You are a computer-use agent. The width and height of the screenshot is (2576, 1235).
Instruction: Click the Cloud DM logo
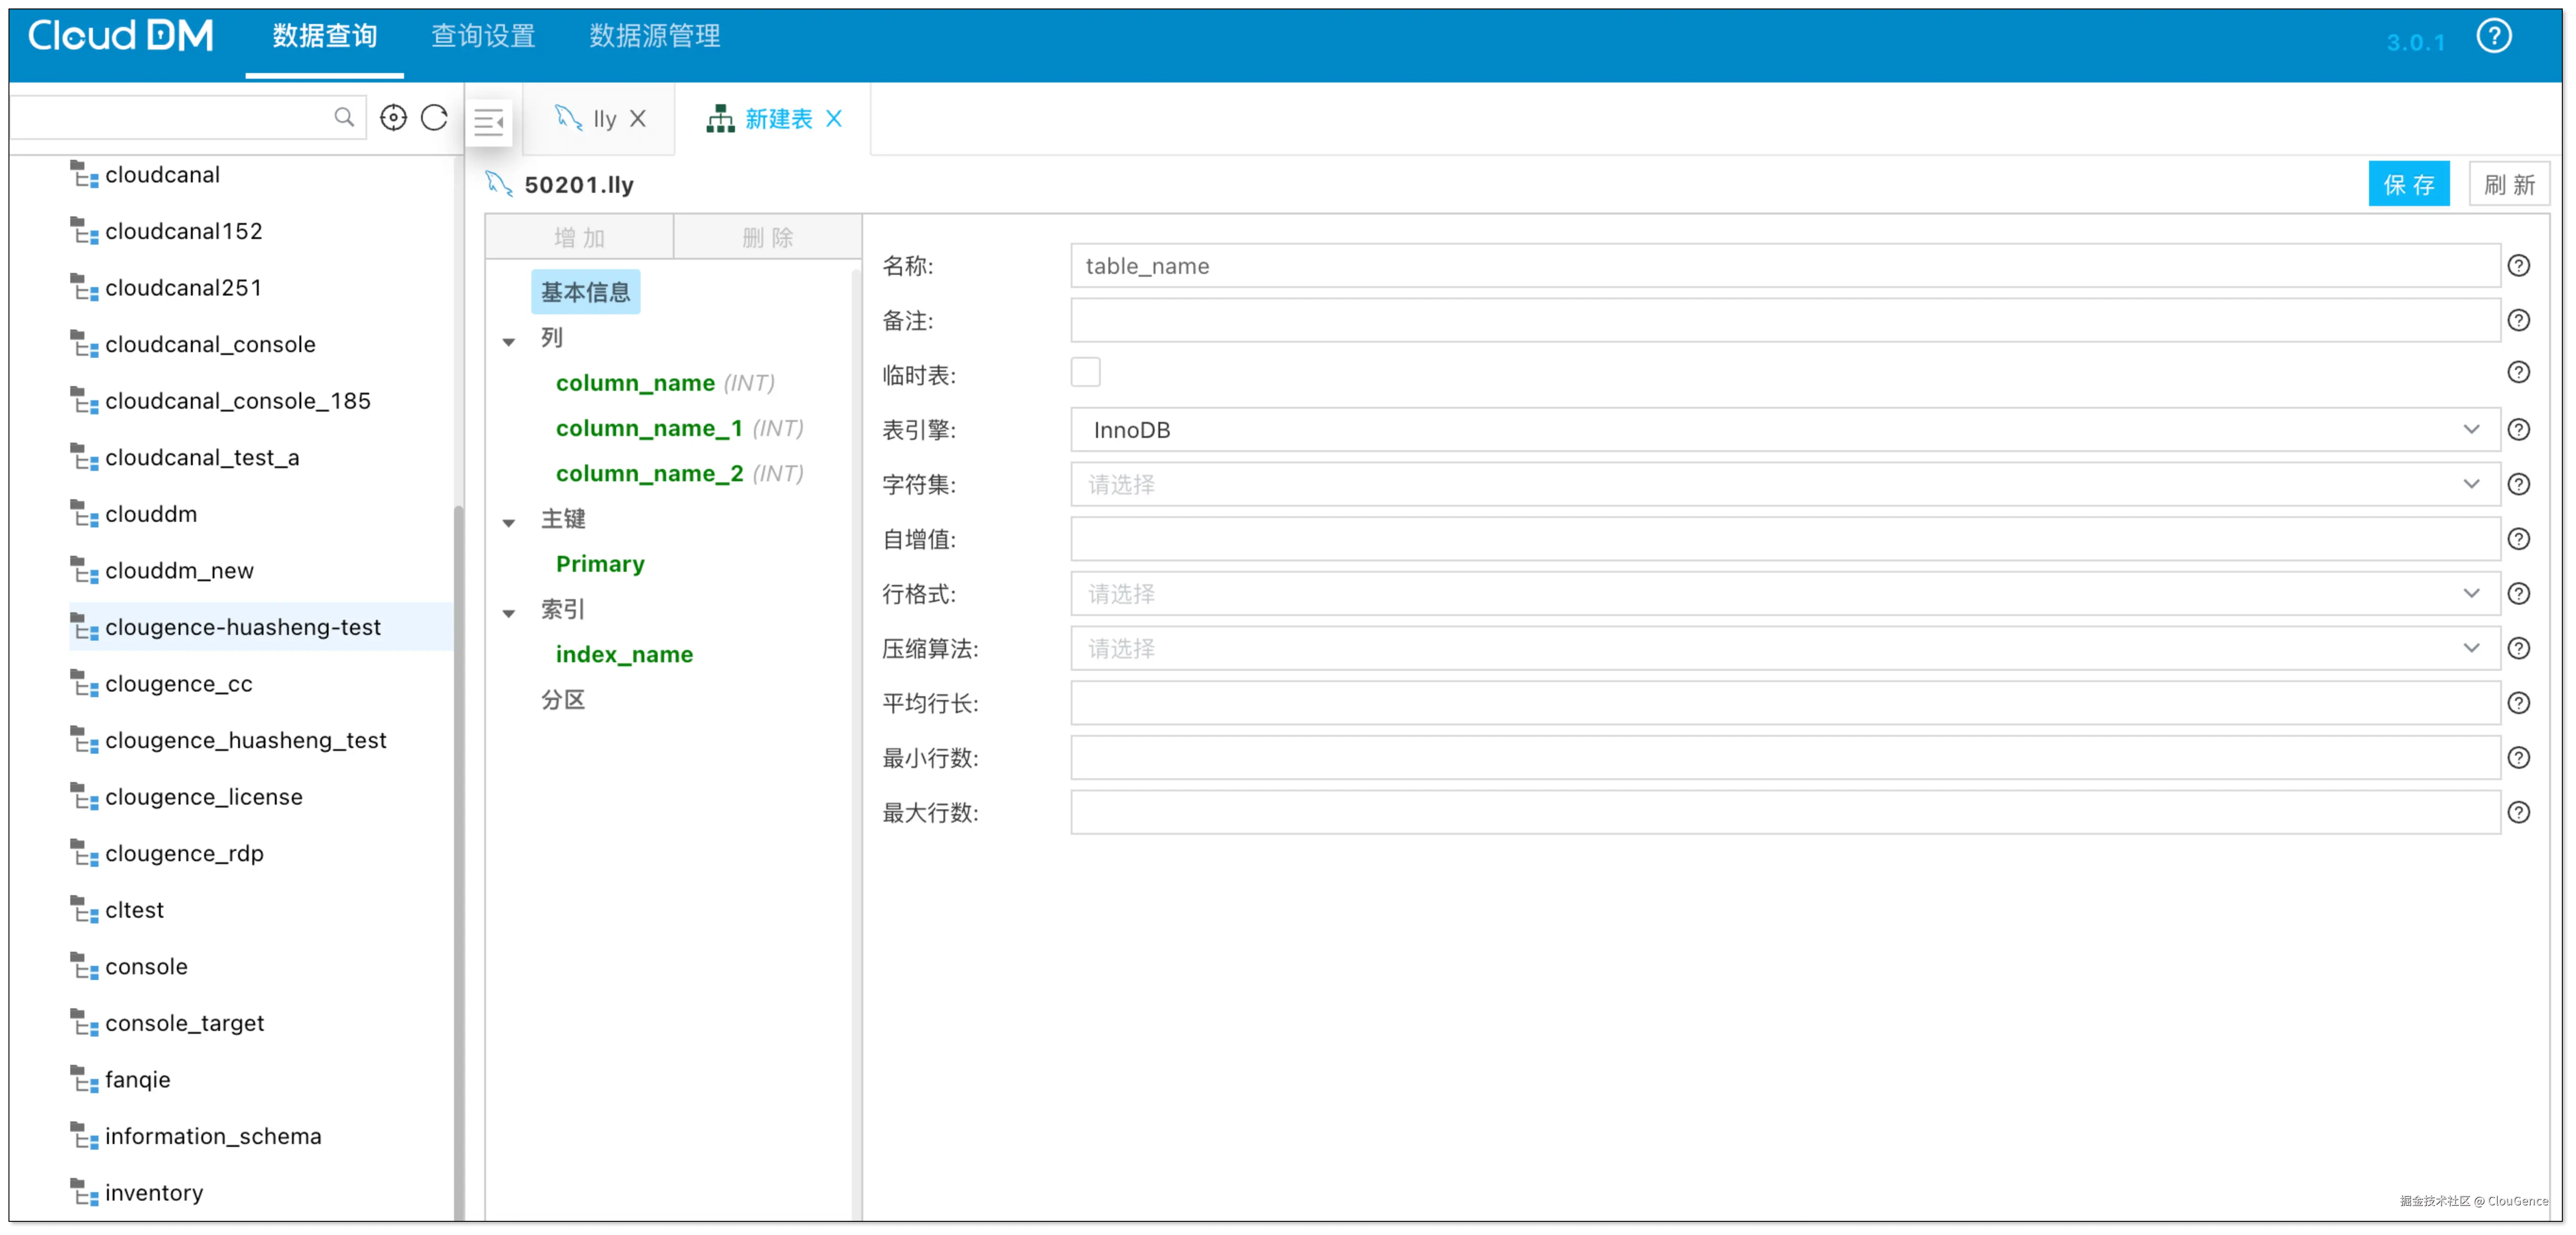click(x=121, y=36)
